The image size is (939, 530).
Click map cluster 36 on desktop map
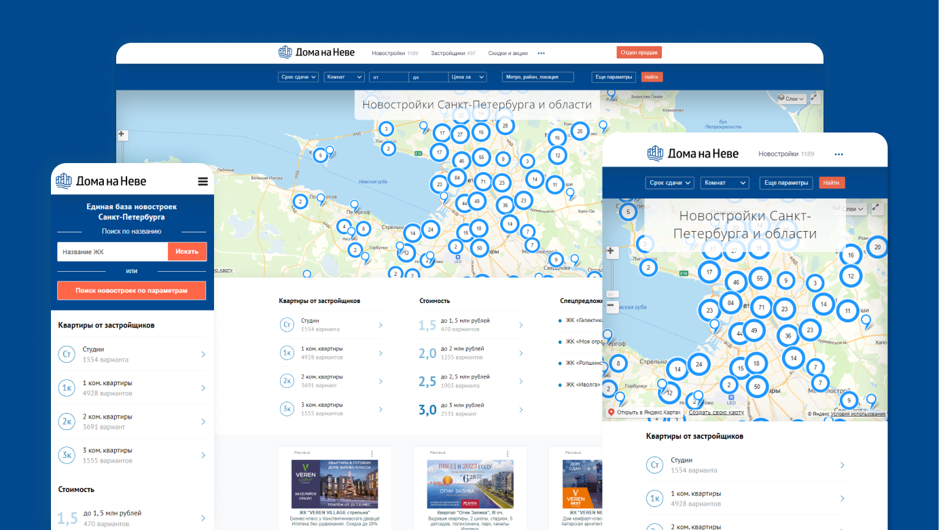point(505,205)
